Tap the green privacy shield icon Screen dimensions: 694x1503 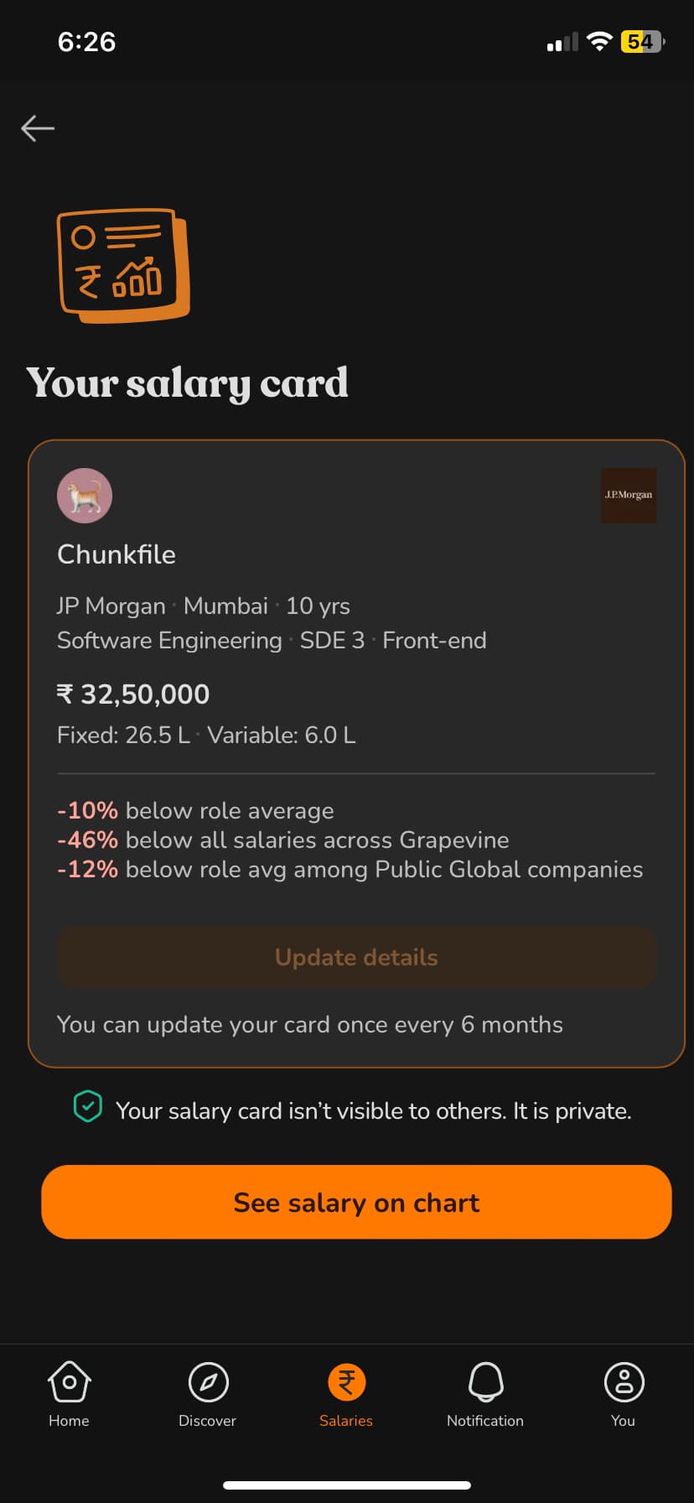point(88,1107)
